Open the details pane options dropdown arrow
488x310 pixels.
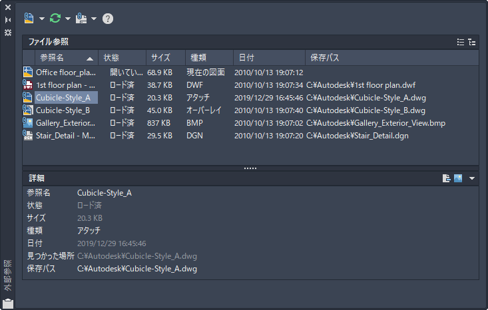tap(472, 178)
